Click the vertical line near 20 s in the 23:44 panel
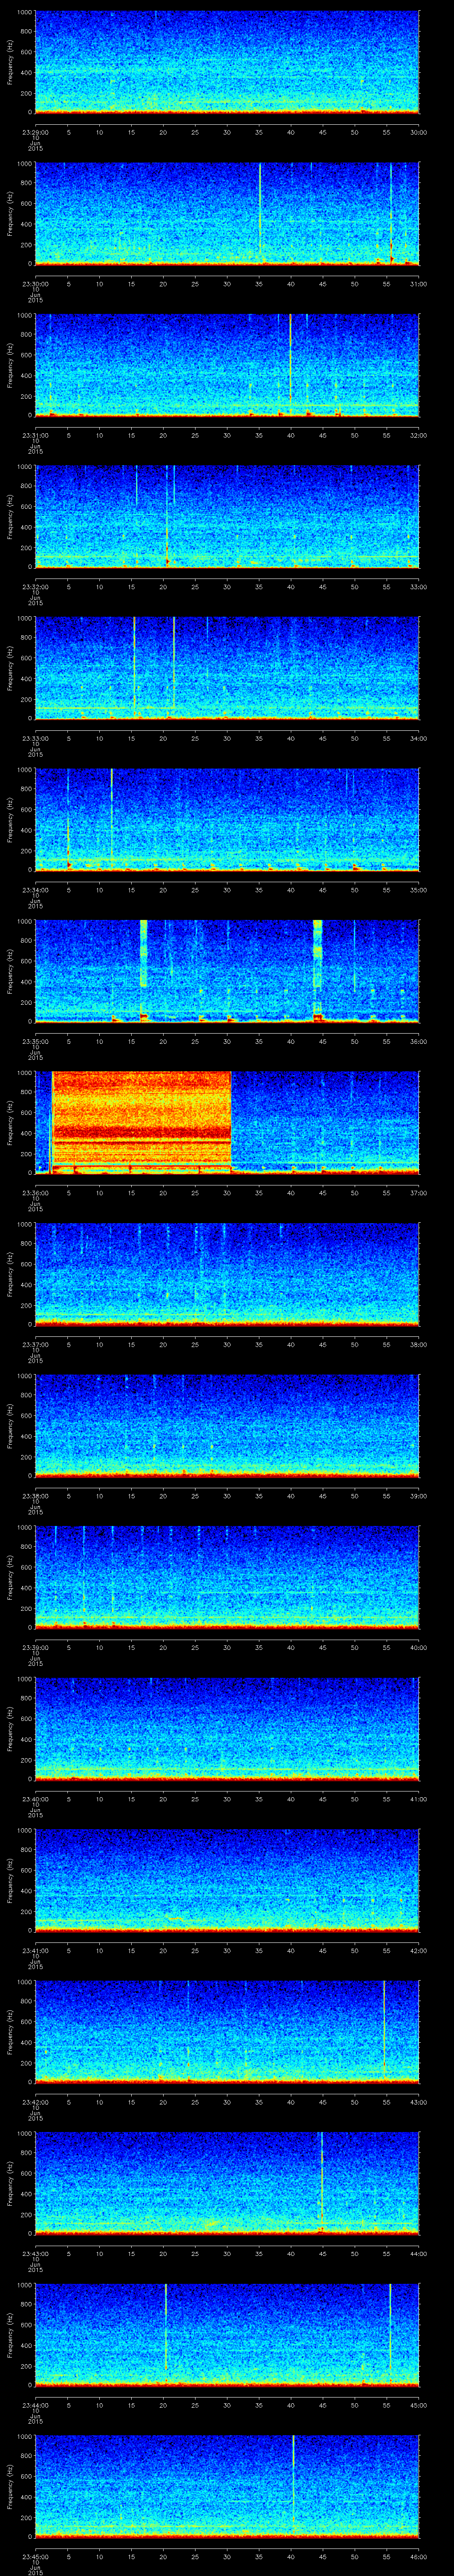Viewport: 454px width, 2576px height. (166, 2327)
